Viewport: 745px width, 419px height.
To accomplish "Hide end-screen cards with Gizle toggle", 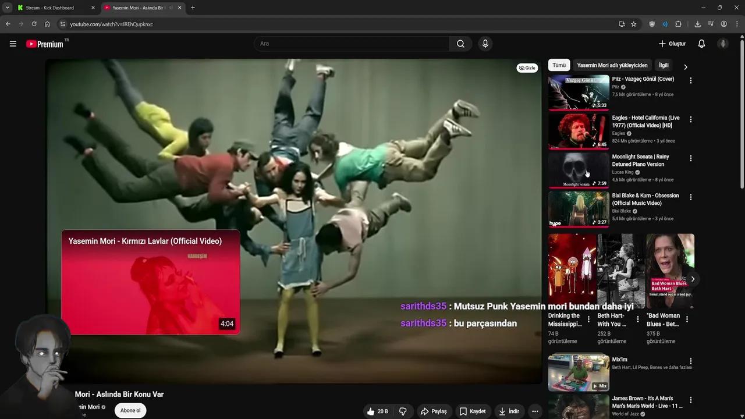I will click(527, 68).
